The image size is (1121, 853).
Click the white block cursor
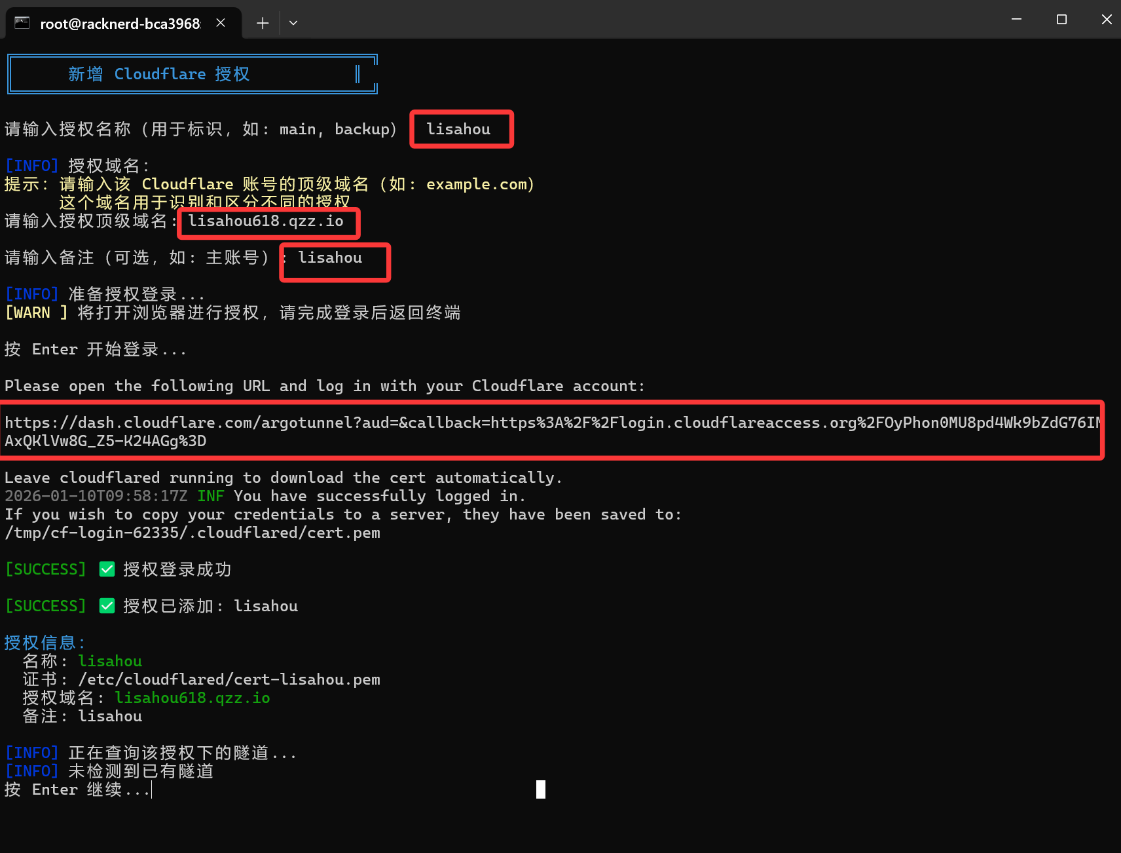coord(541,789)
